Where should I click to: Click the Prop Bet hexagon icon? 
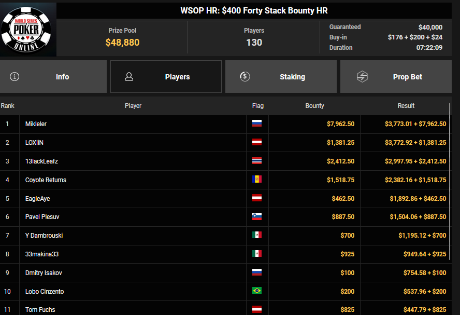pyautogui.click(x=362, y=77)
